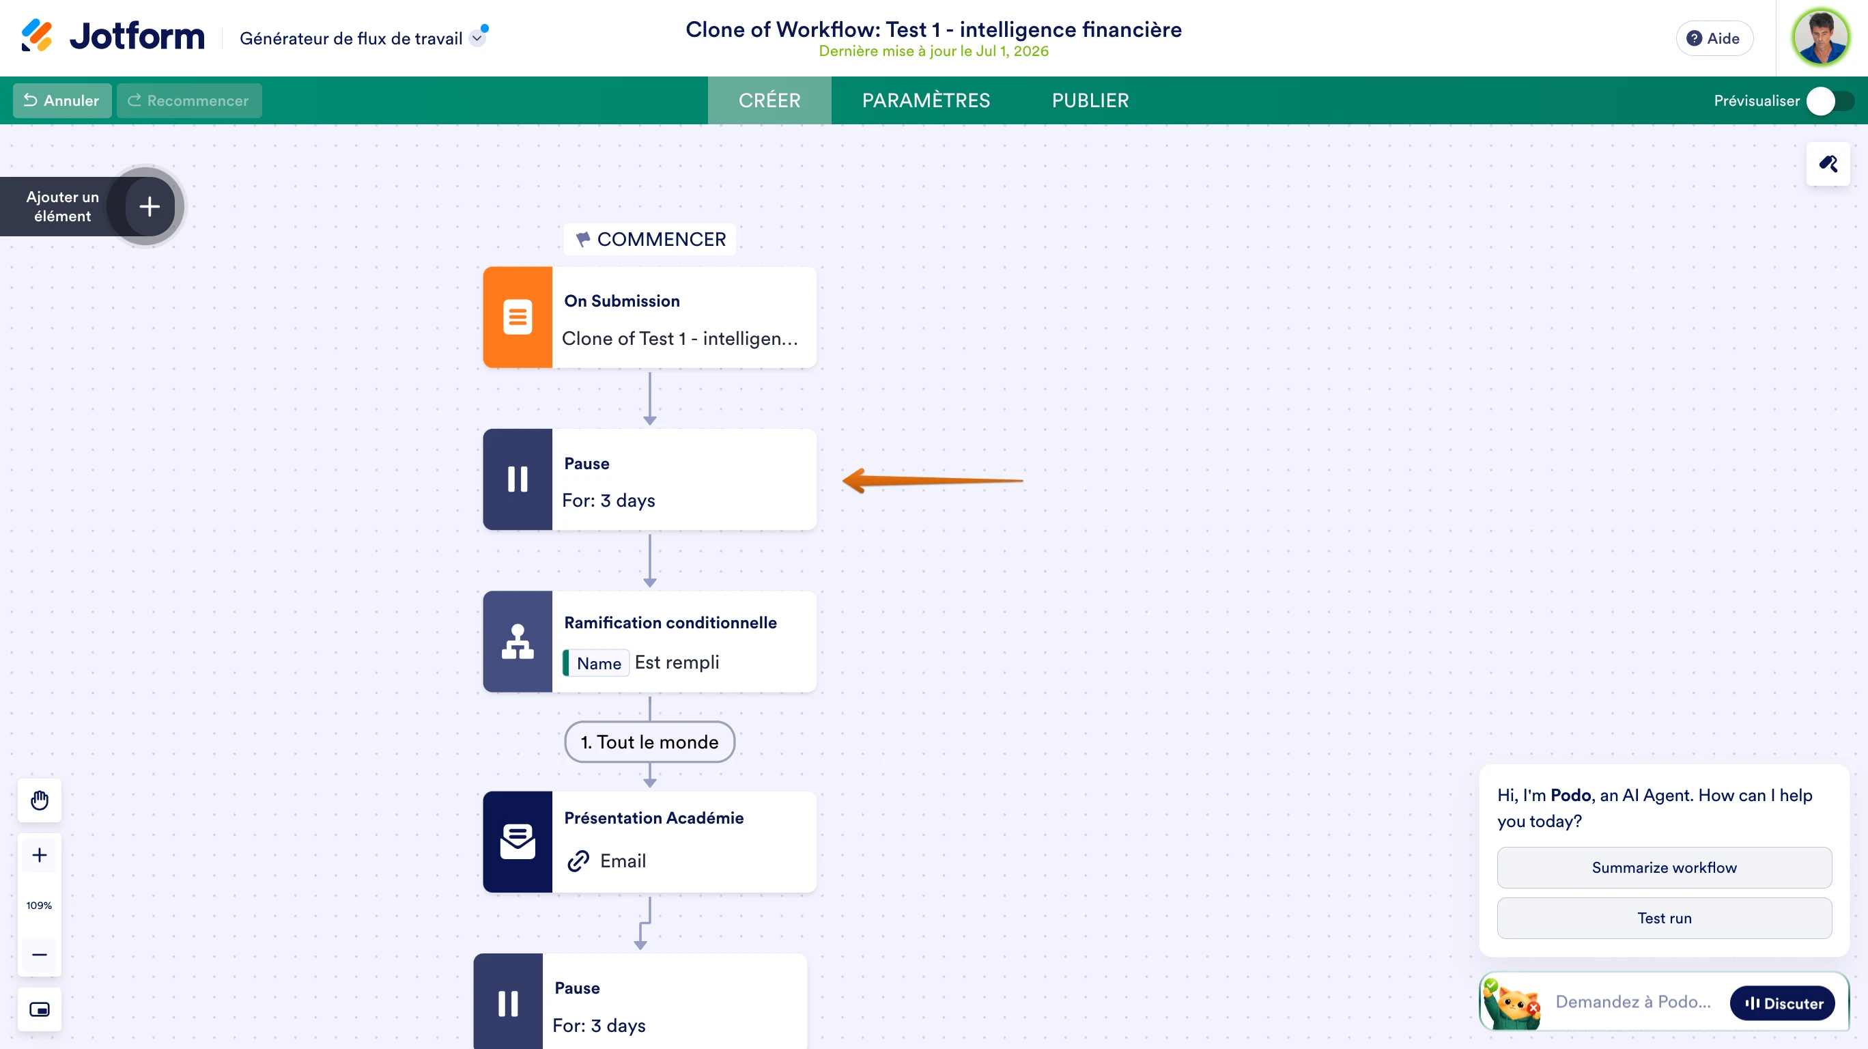Viewport: 1868px width, 1049px height.
Task: Click the paint roller designer icon
Action: [x=1828, y=164]
